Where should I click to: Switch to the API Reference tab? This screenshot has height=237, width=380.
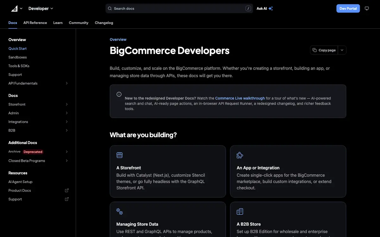coord(35,23)
